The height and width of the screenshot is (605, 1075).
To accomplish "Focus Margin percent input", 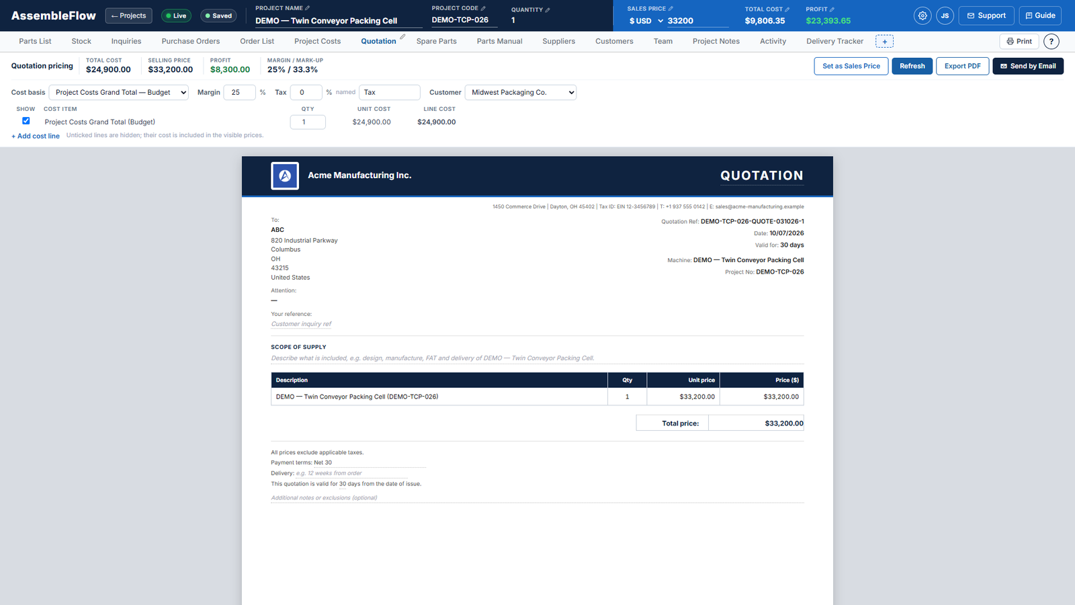I will 239,93.
